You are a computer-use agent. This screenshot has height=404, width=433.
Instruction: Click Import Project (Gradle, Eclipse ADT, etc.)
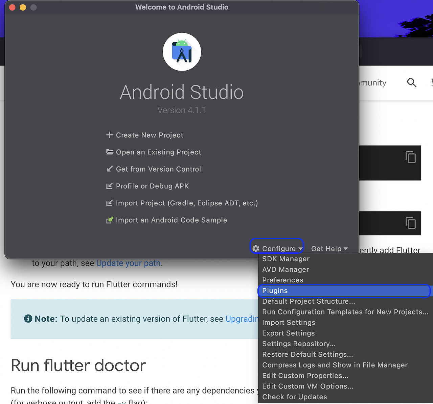[x=187, y=203]
